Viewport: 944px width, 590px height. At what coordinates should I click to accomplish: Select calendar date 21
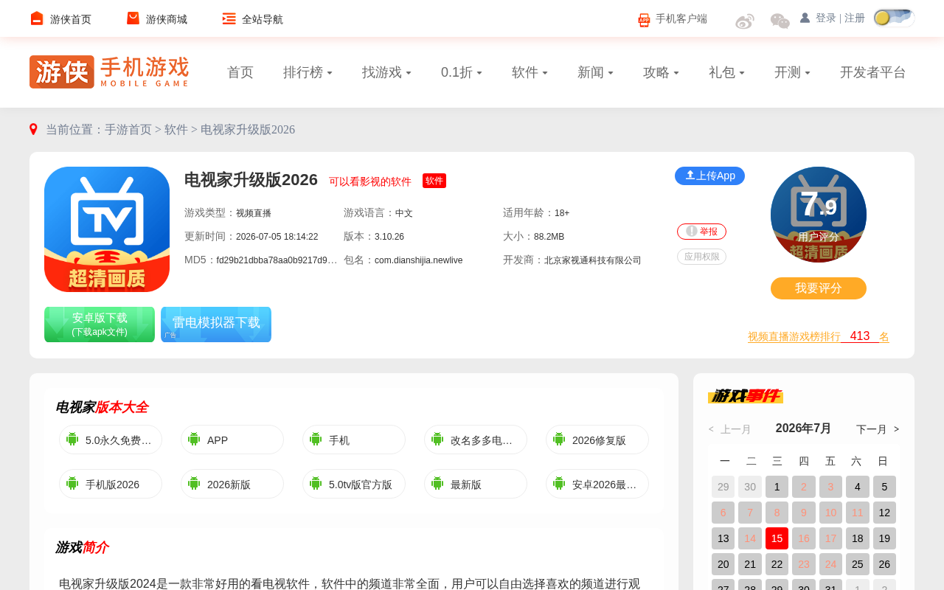749,564
